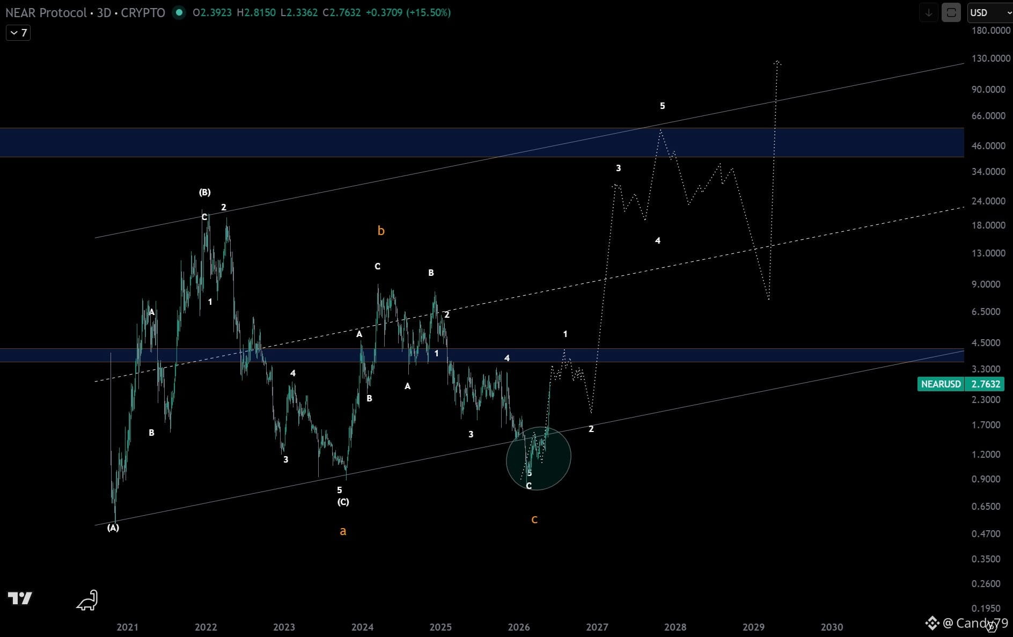Click the down-arrow icon beside the USD selector
Viewport: 1013px width, 637px height.
(928, 12)
